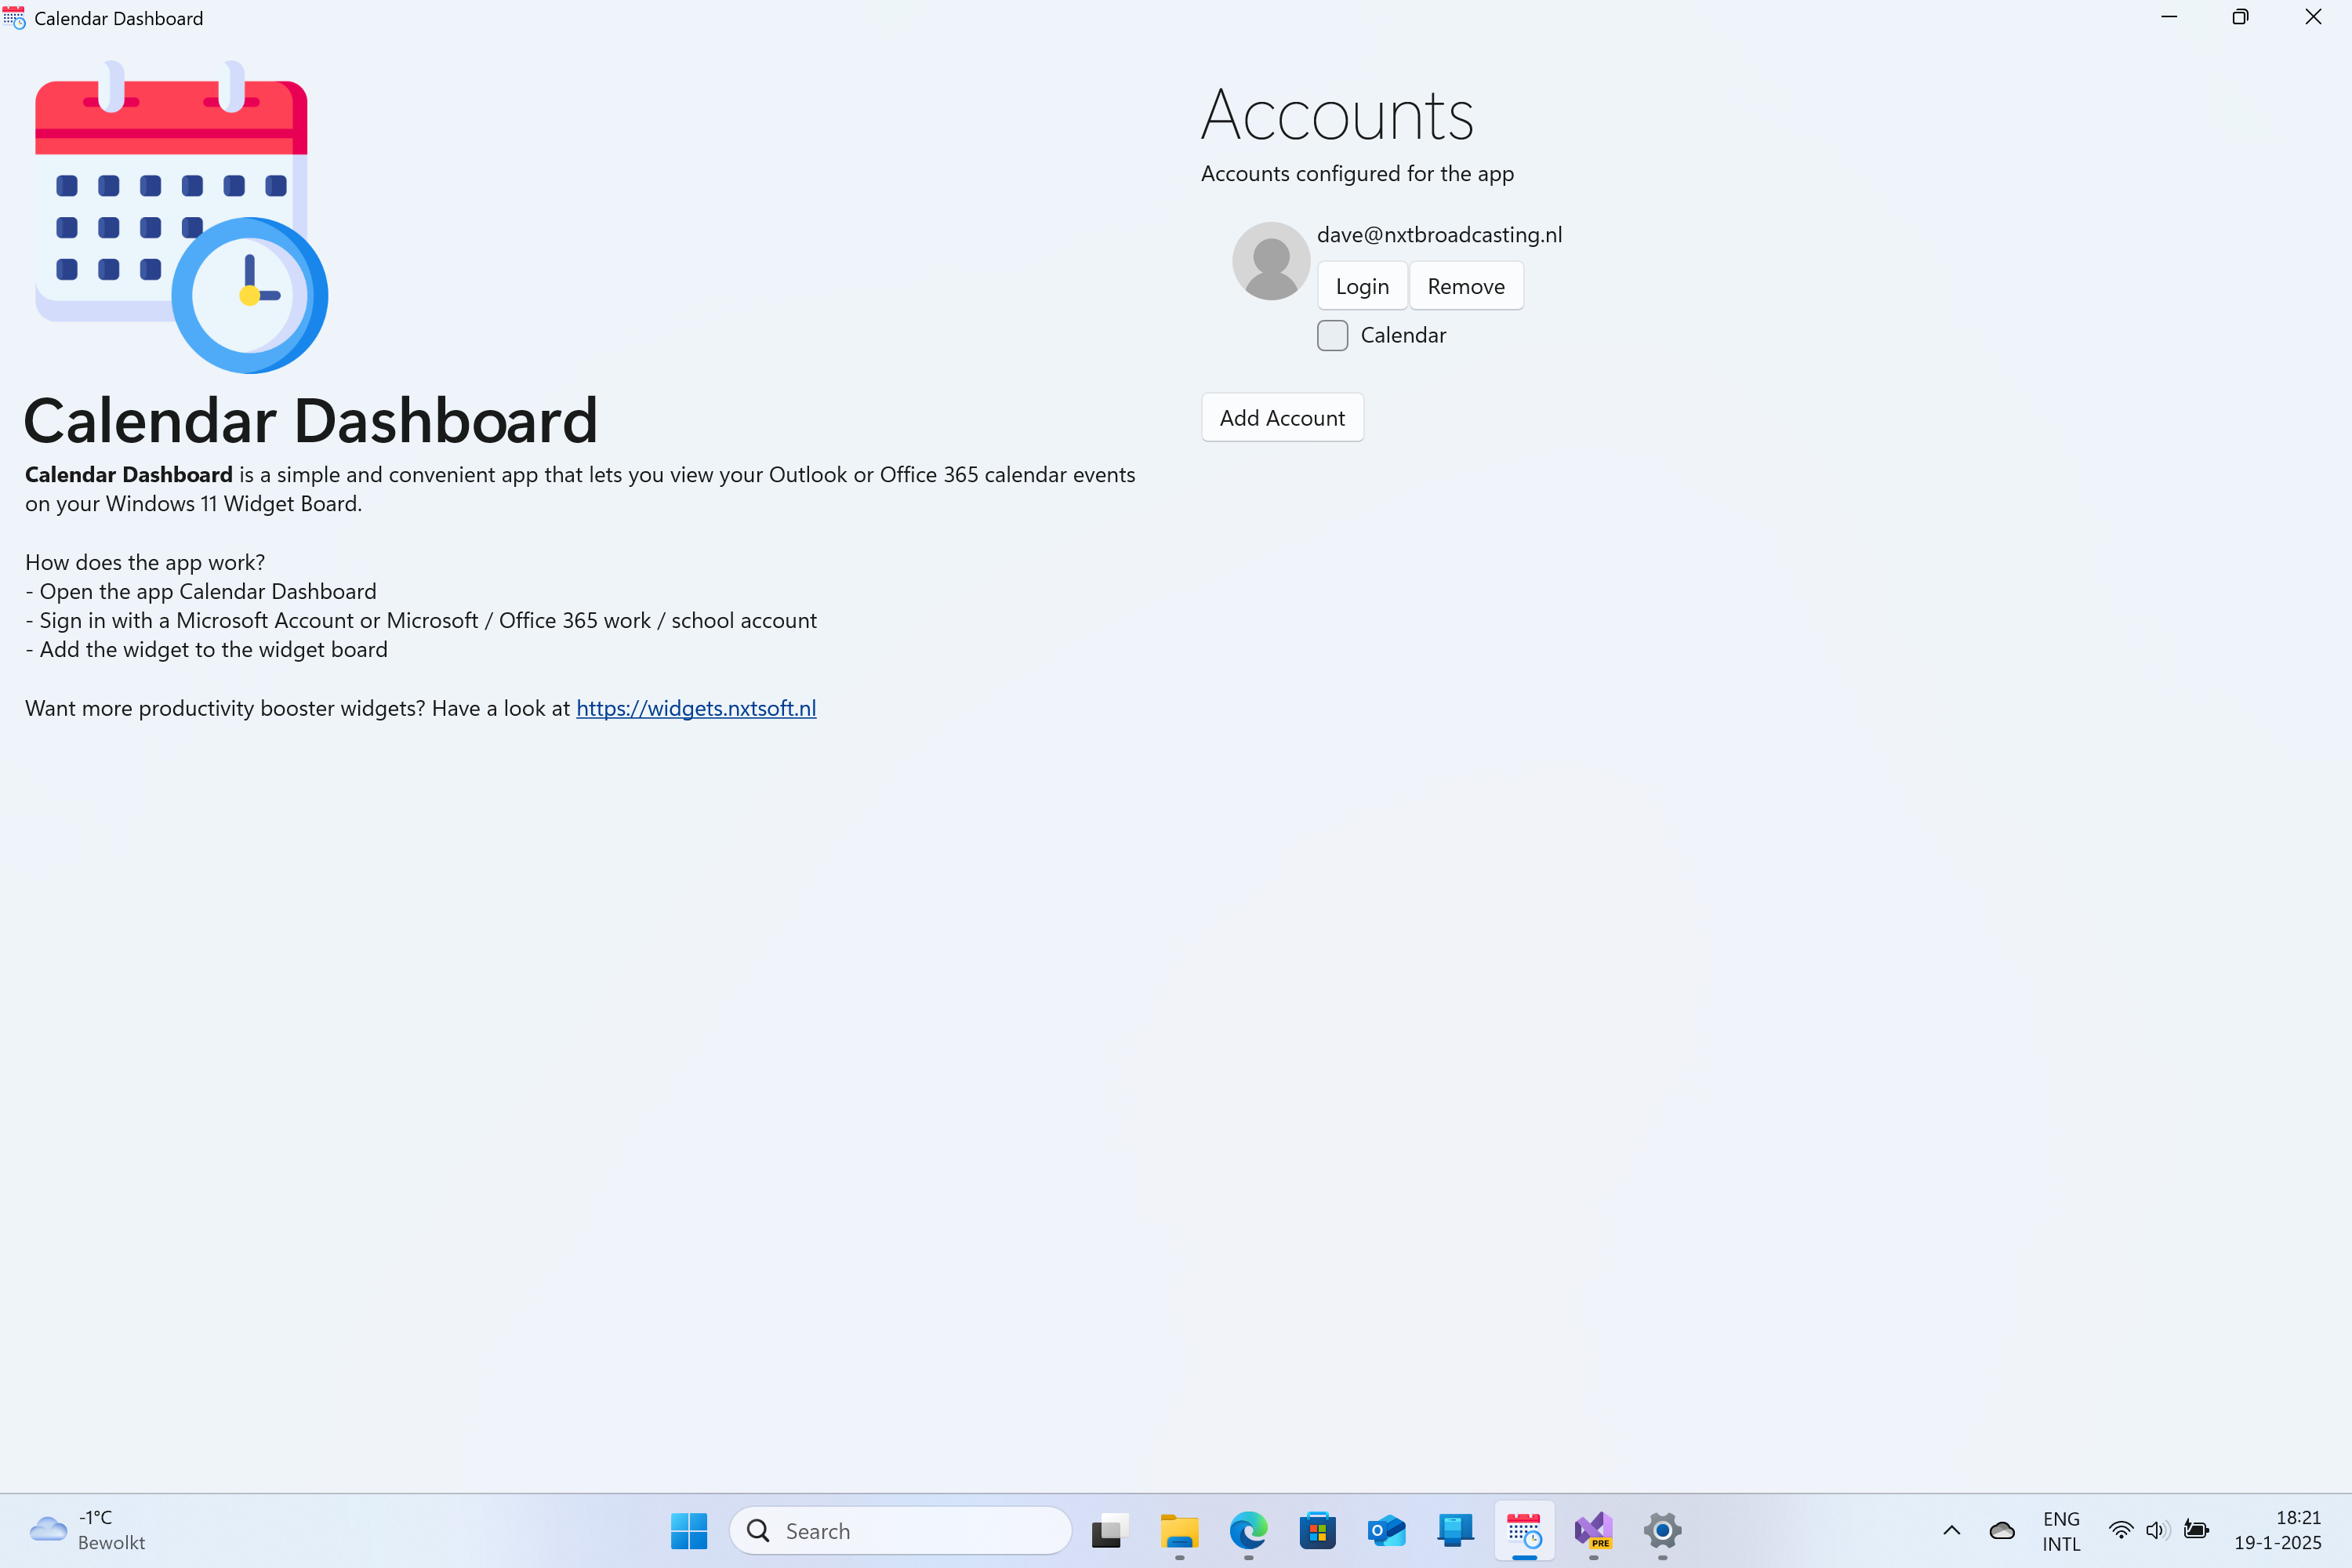Open Microsoft Store from the taskbar
The height and width of the screenshot is (1568, 2352).
coord(1317,1530)
